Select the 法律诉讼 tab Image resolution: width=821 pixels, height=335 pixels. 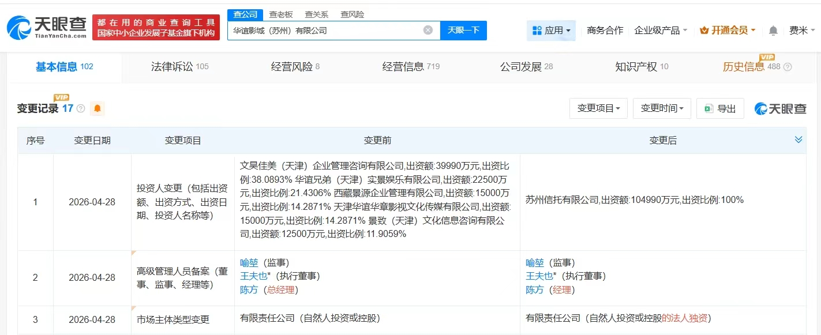[179, 67]
